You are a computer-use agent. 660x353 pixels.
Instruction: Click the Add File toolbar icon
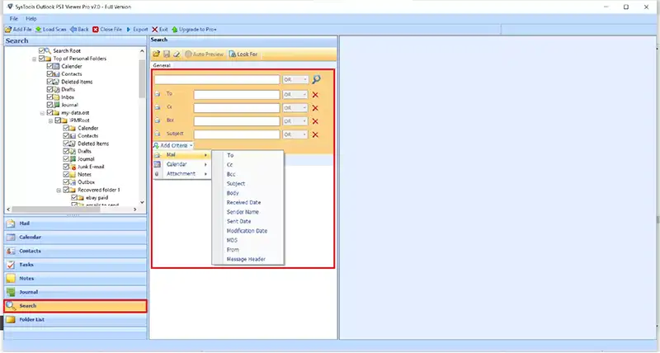click(x=8, y=30)
